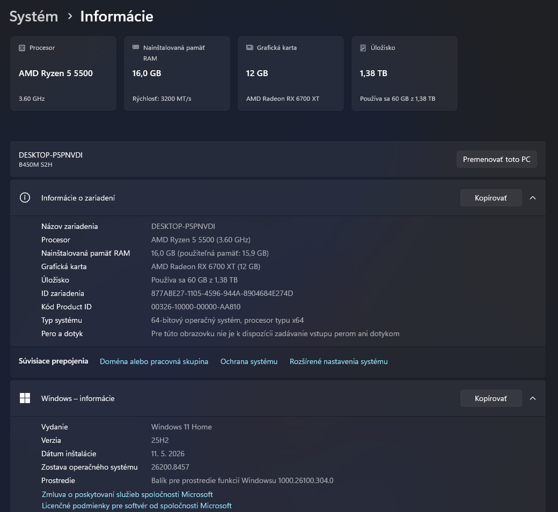
Task: Click Balík pre prostredie funkcií Windowsu value
Action: coord(243,481)
